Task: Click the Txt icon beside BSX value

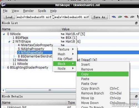Action: [63, 38]
